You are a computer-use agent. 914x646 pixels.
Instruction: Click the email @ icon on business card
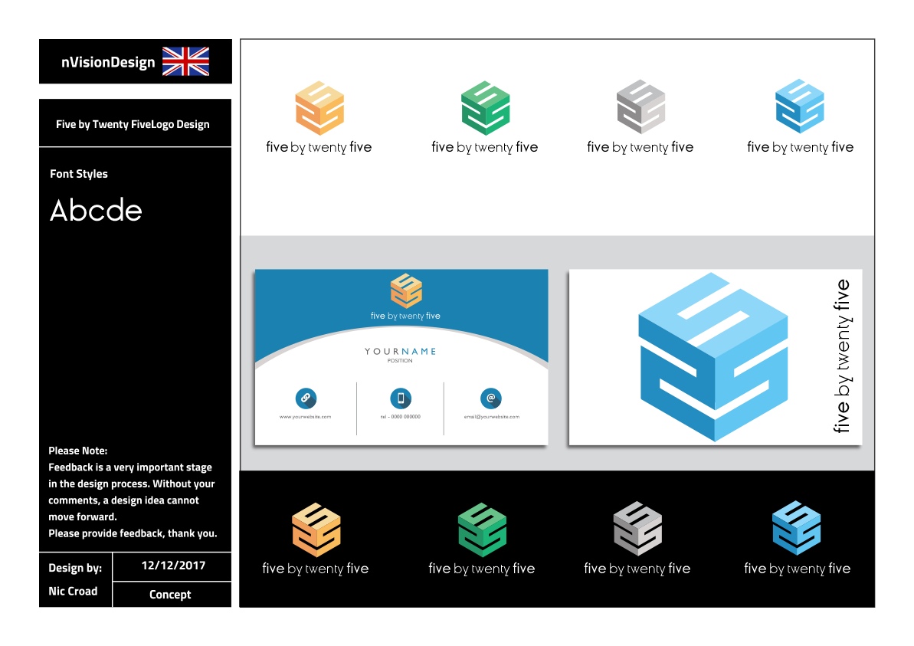[491, 398]
